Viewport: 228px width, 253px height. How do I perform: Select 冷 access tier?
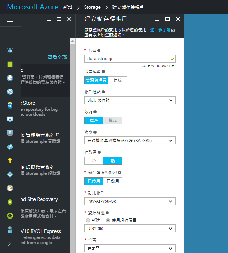point(94,161)
